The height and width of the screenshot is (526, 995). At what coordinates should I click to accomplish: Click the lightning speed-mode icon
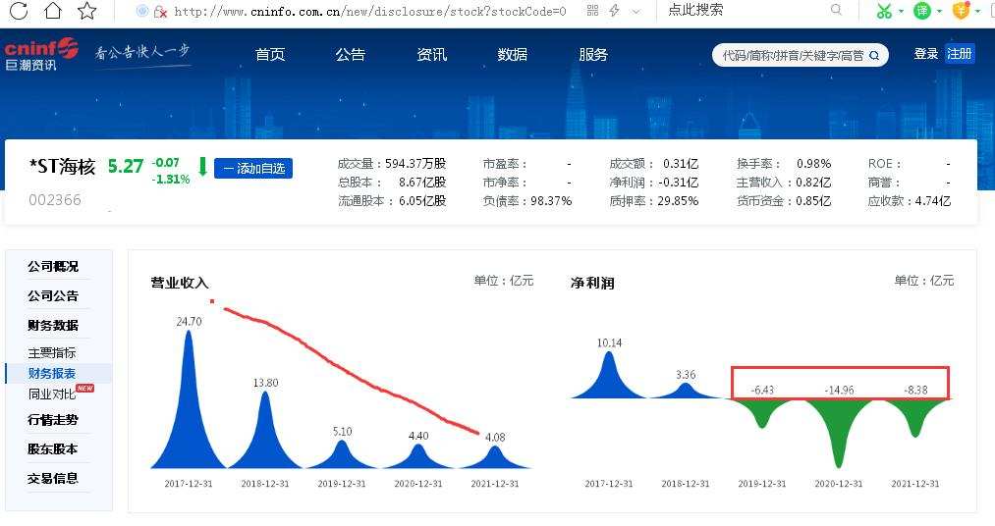pyautogui.click(x=614, y=10)
